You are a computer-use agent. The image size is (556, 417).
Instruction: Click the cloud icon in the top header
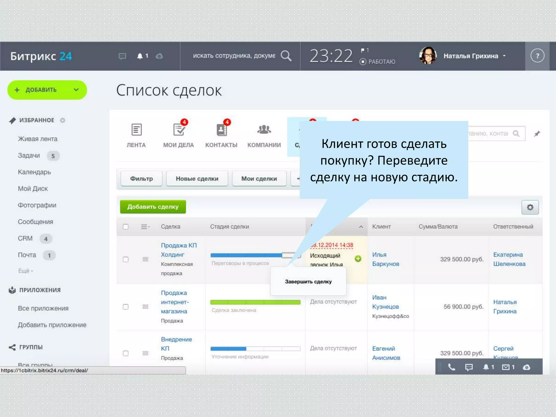159,56
